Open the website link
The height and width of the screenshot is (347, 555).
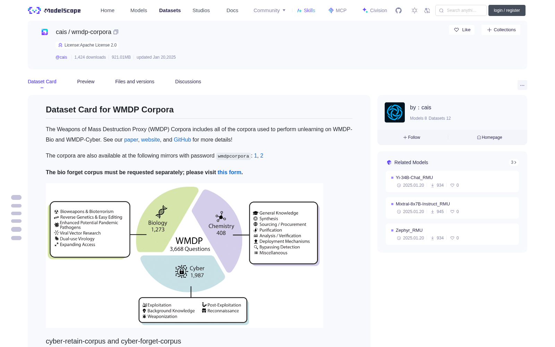point(151,139)
